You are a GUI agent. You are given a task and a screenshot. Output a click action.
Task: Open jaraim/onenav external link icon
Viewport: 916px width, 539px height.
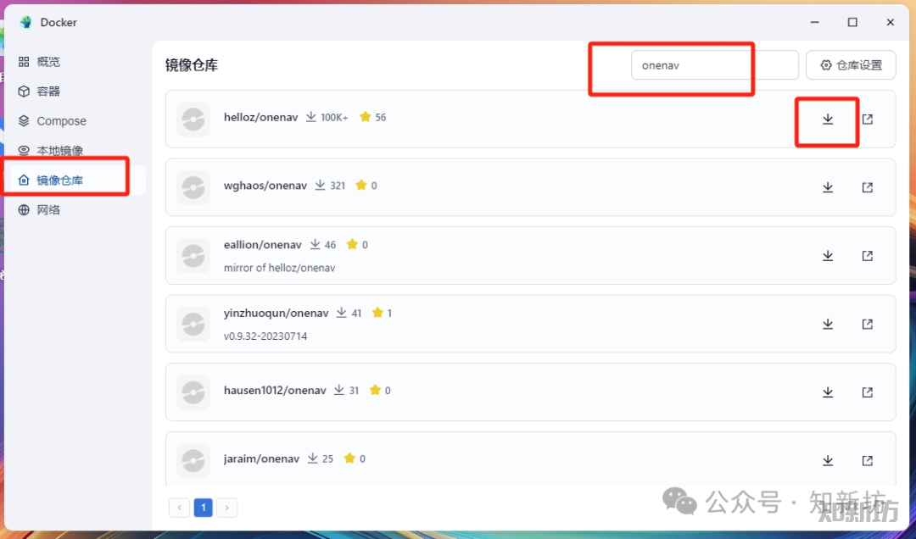[868, 461]
